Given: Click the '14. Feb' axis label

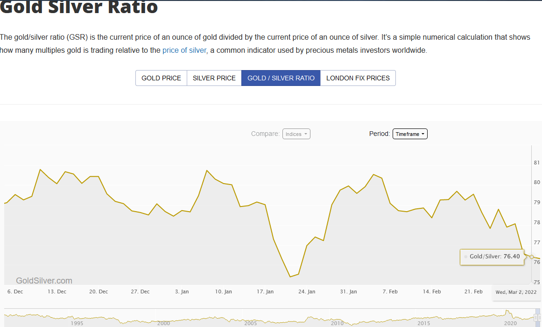Looking at the screenshot, I should coord(432,291).
